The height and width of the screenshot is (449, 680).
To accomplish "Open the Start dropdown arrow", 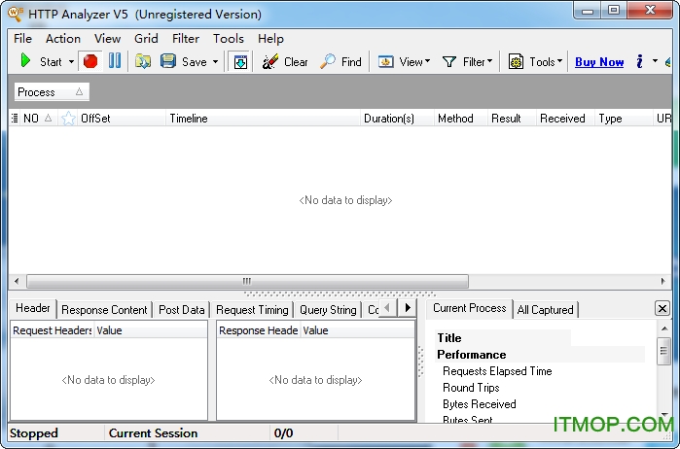I will (71, 61).
